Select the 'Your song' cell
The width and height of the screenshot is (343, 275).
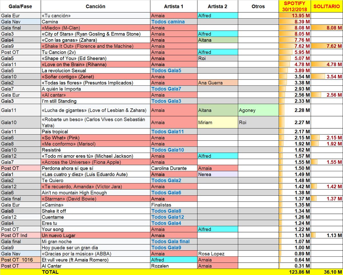95,229
